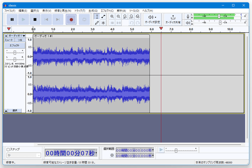Click the selection settings gear icon
The image size is (252, 168).
tap(112, 155)
